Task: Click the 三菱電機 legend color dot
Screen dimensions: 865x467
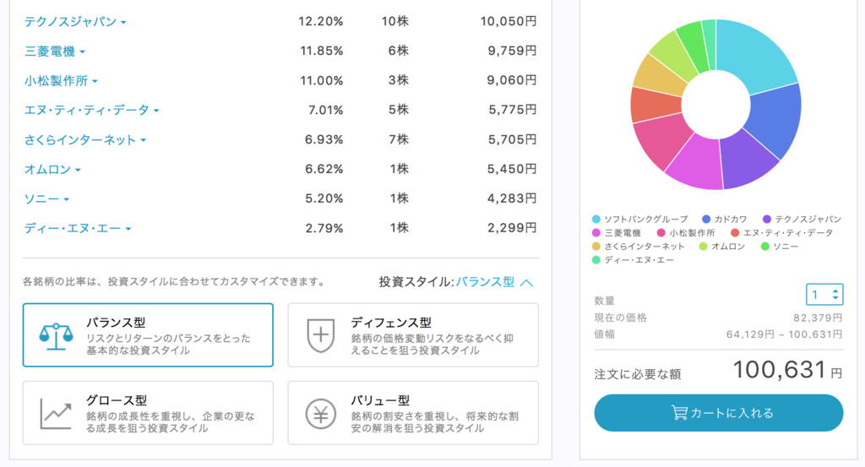Action: (596, 233)
